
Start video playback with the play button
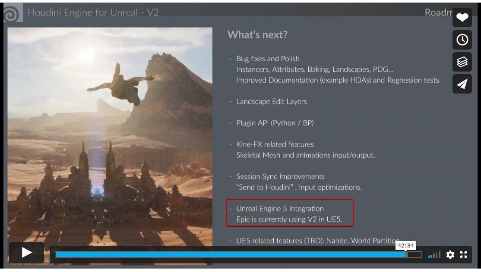(26, 253)
